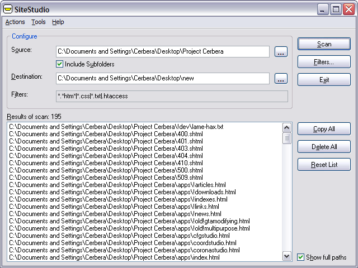Browse for Destination folder with ellipsis button
The width and height of the screenshot is (358, 268).
(x=281, y=78)
